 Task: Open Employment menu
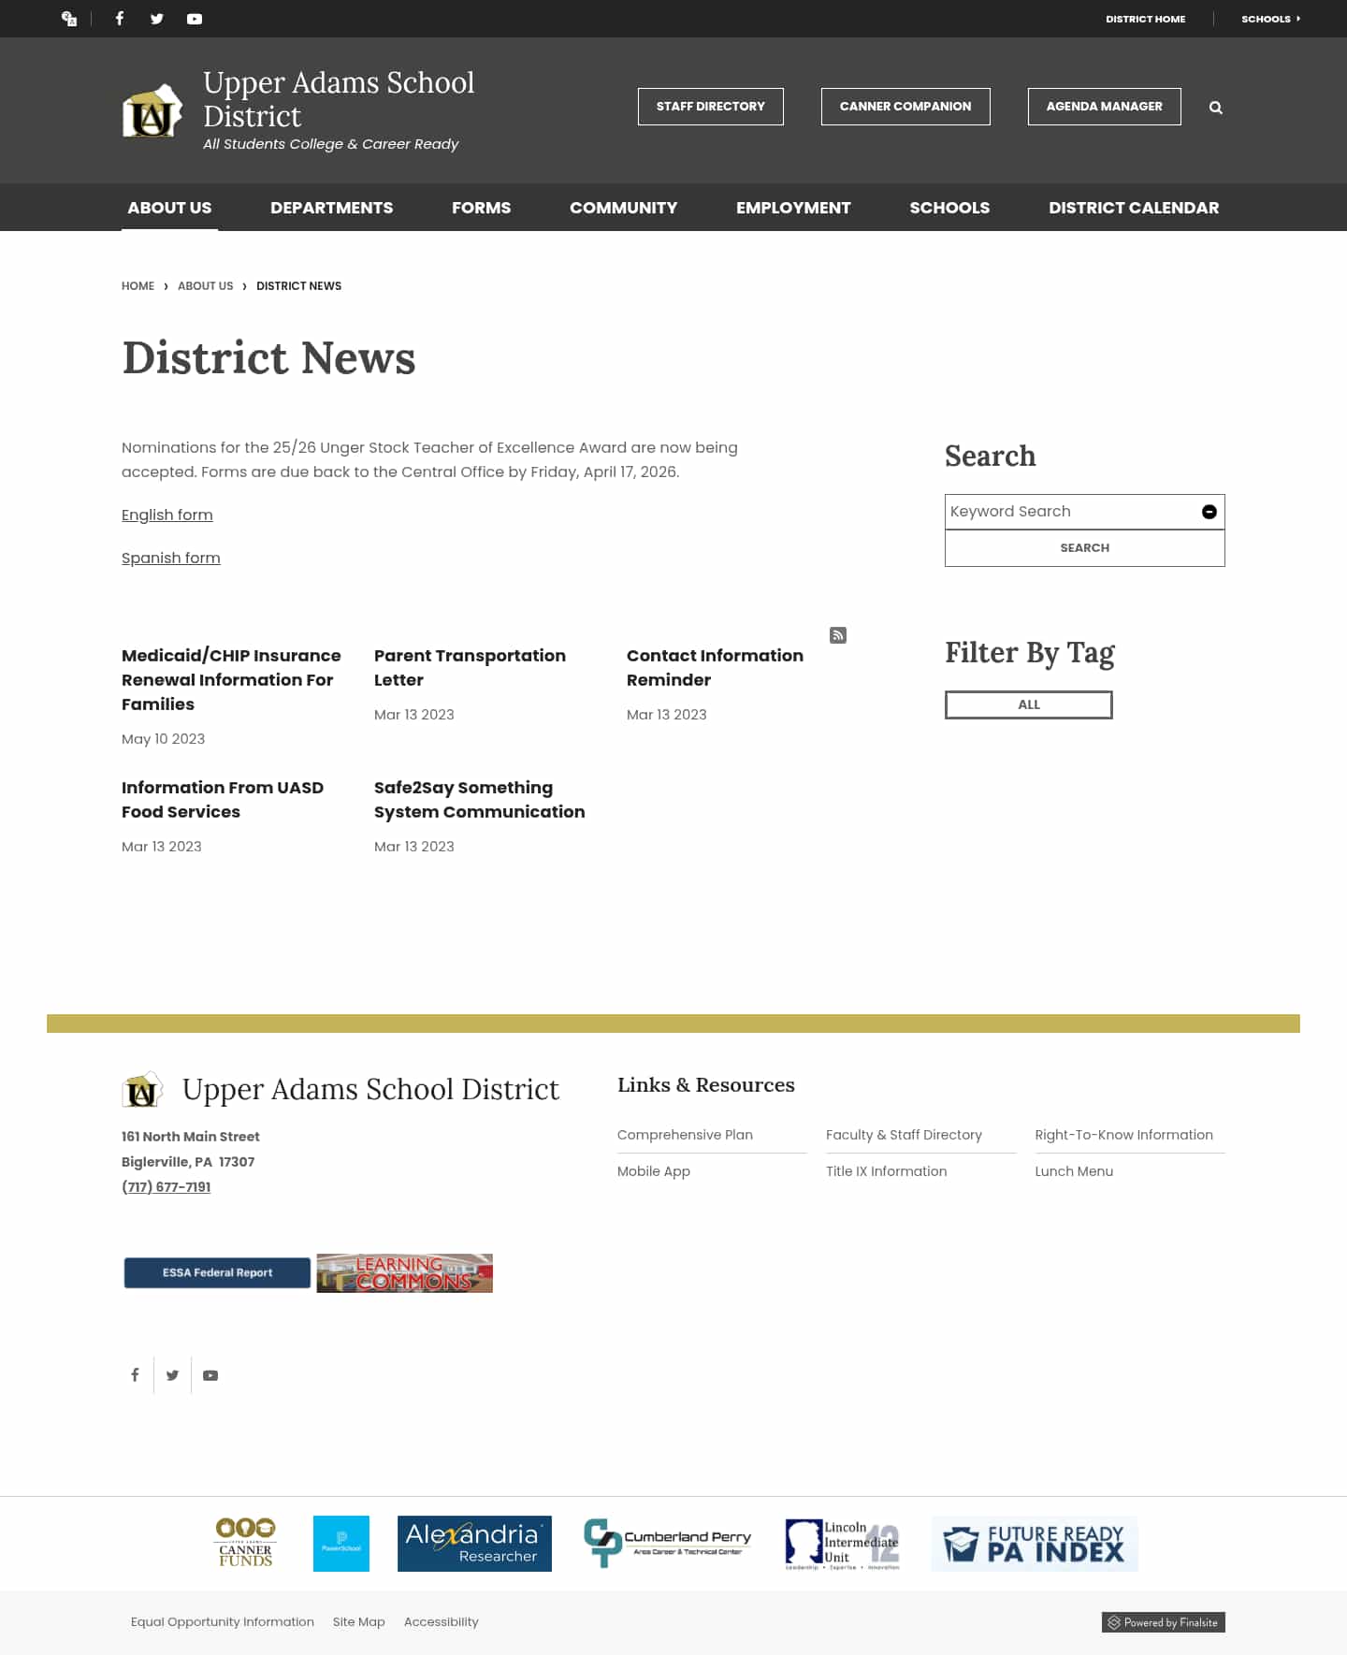coord(793,208)
